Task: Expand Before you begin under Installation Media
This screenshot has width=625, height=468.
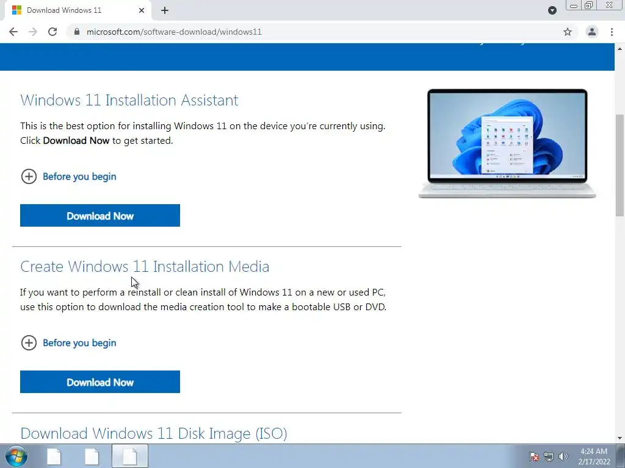Action: click(x=68, y=342)
